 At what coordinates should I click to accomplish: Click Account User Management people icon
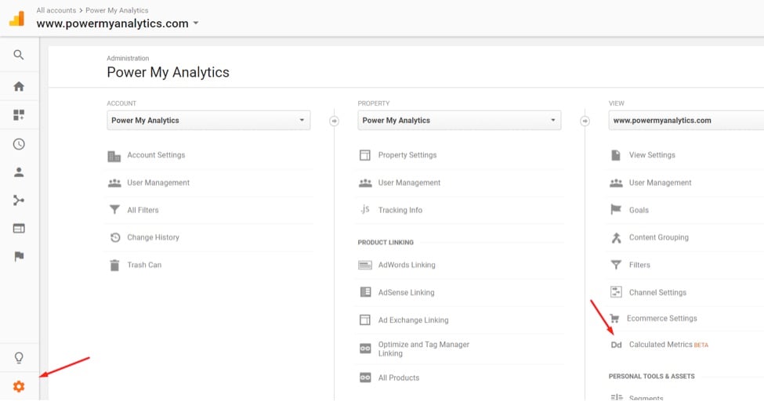click(x=114, y=182)
